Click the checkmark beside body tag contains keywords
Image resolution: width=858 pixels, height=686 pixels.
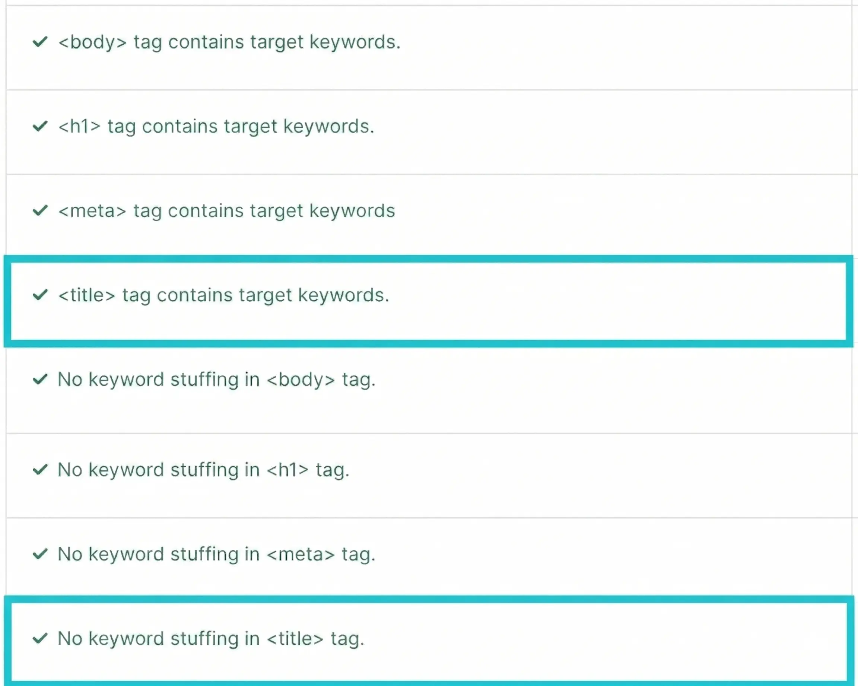(40, 41)
